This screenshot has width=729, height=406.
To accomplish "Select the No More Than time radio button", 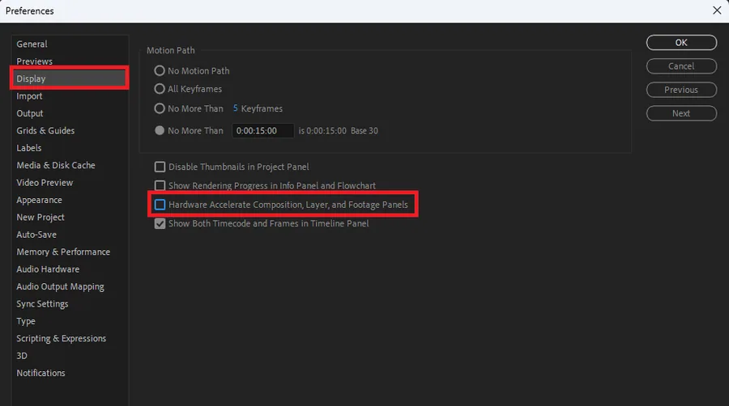I will 160,130.
